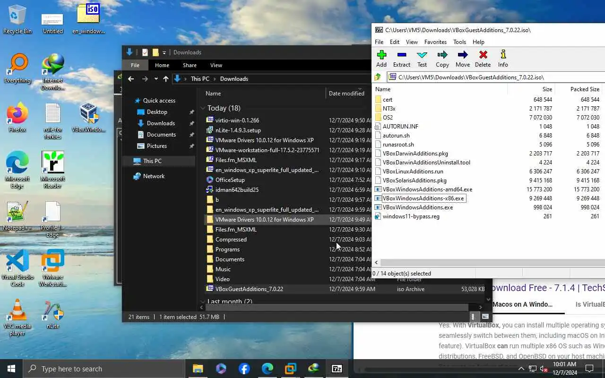
Task: Collapse the Today (18) group
Action: (x=203, y=108)
